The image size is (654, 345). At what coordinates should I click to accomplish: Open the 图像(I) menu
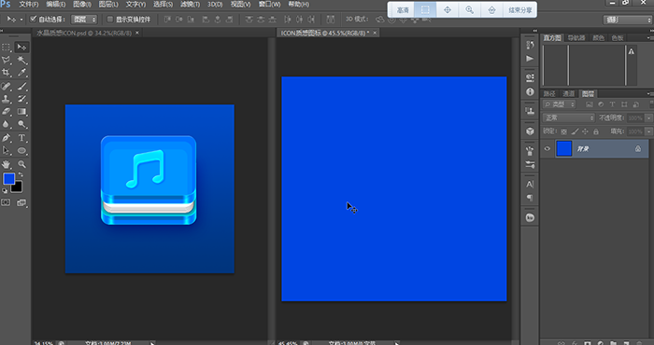tap(82, 4)
